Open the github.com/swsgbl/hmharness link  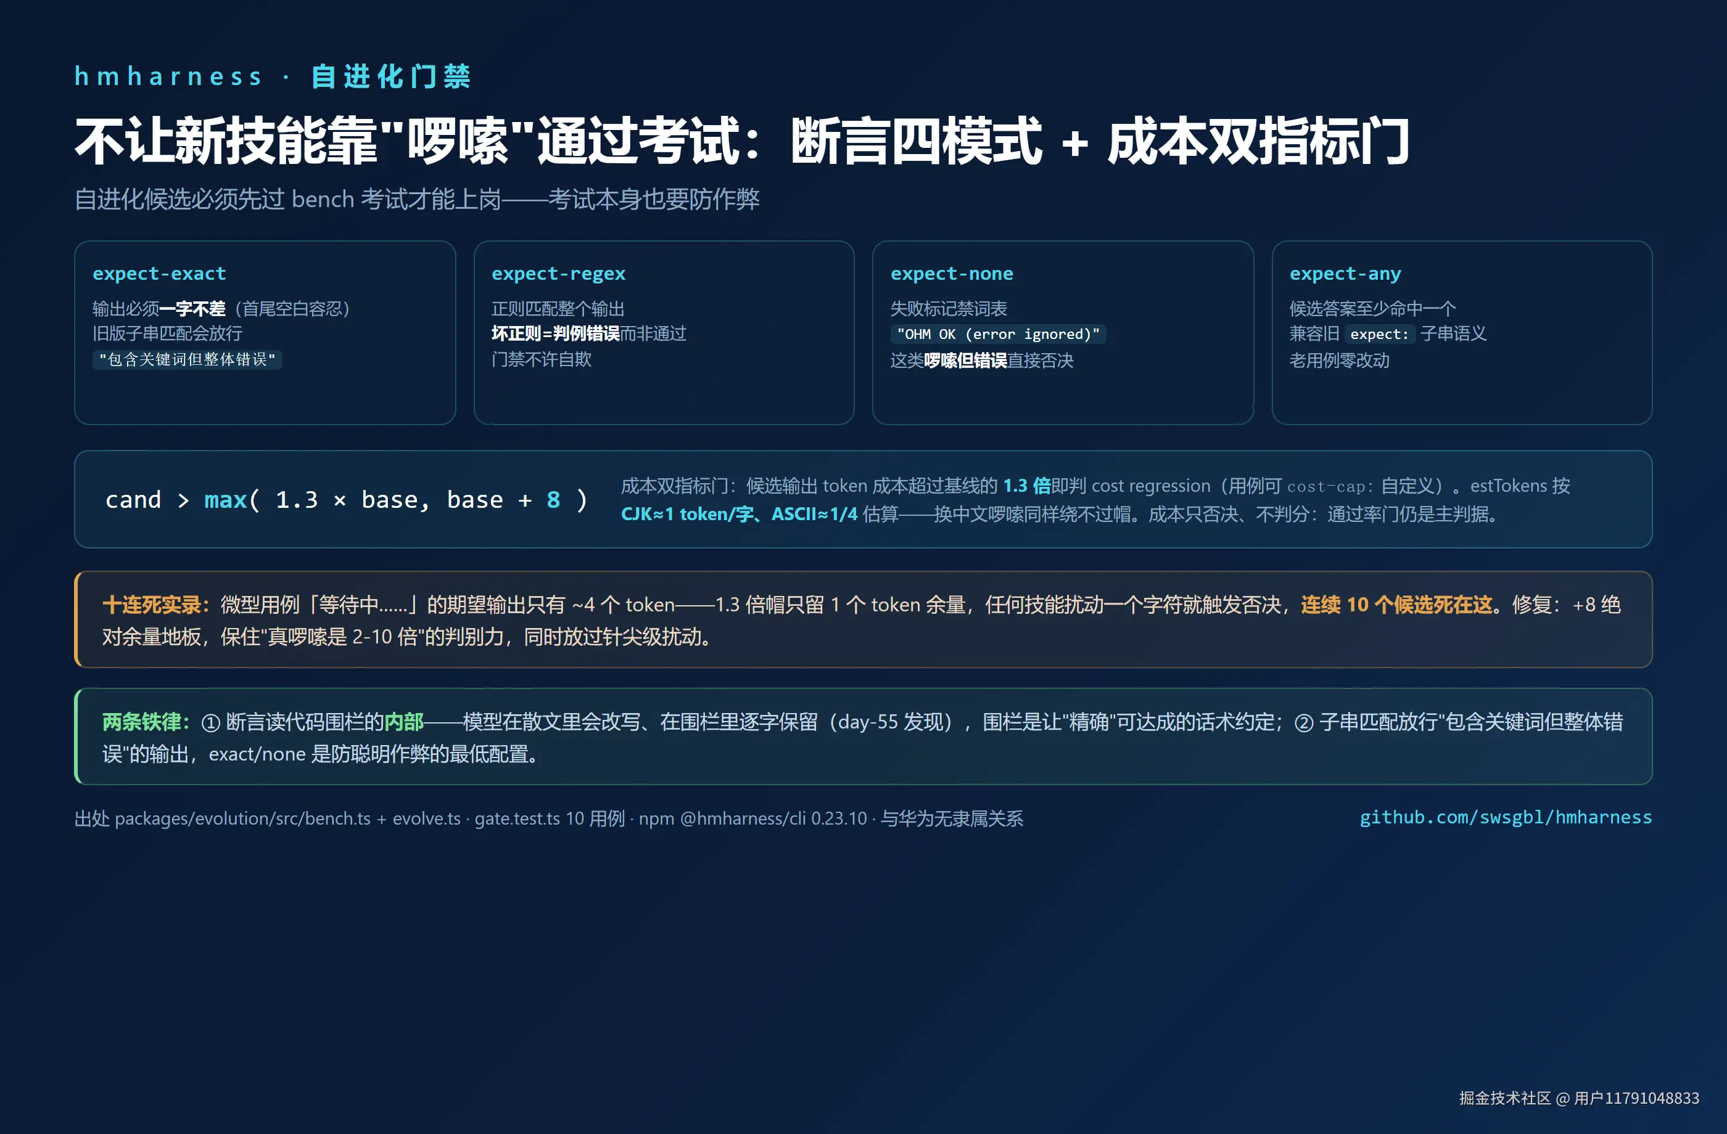tap(1505, 817)
